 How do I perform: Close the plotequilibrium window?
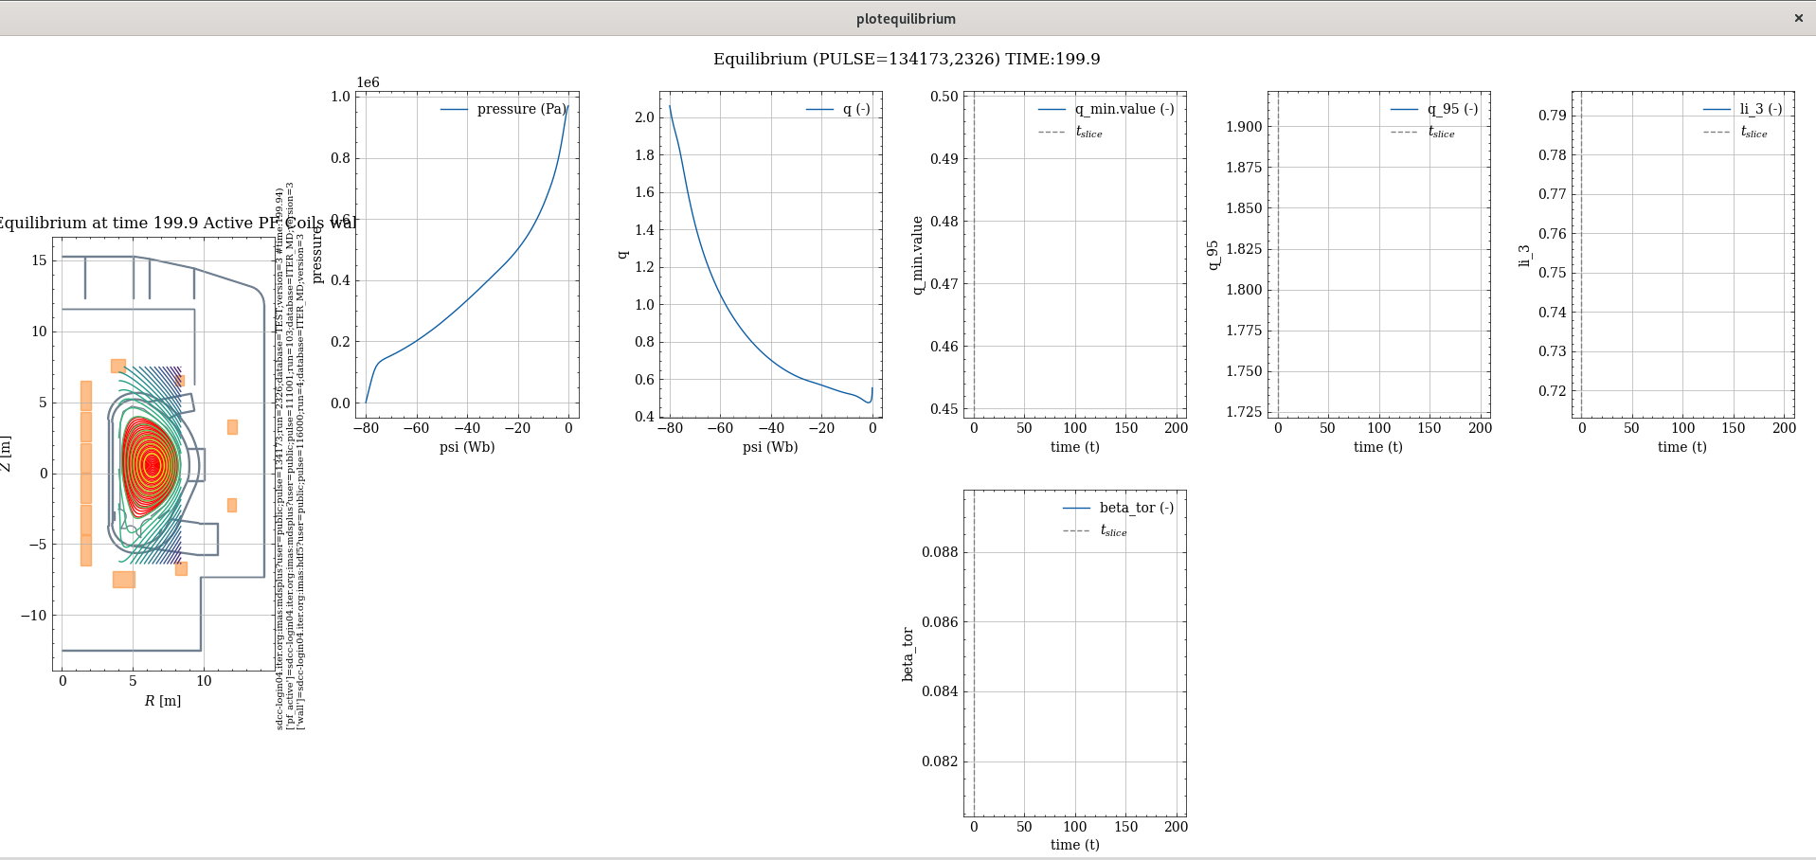1798,18
